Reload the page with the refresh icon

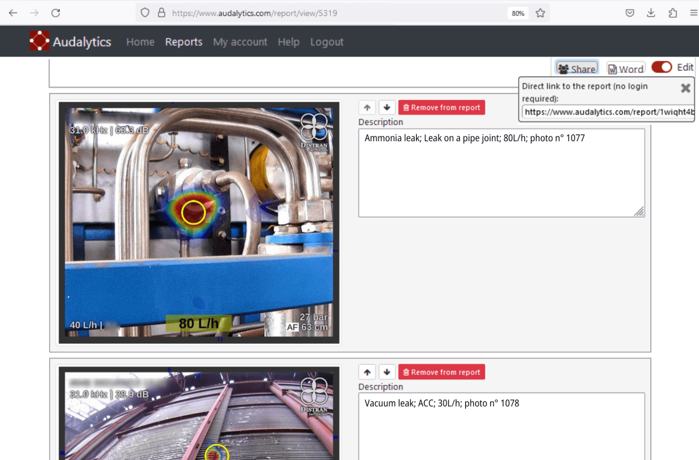pos(56,13)
